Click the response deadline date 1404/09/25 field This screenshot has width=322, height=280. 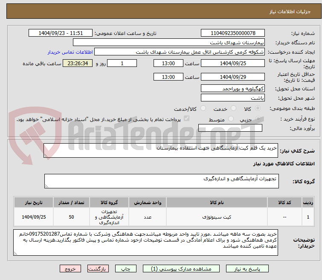coord(233,63)
